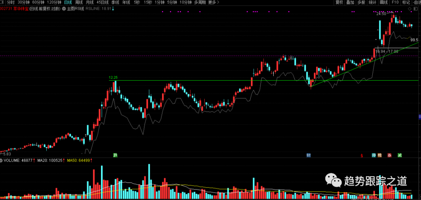Select the 日线 daily timeframe

[x=68, y=2]
